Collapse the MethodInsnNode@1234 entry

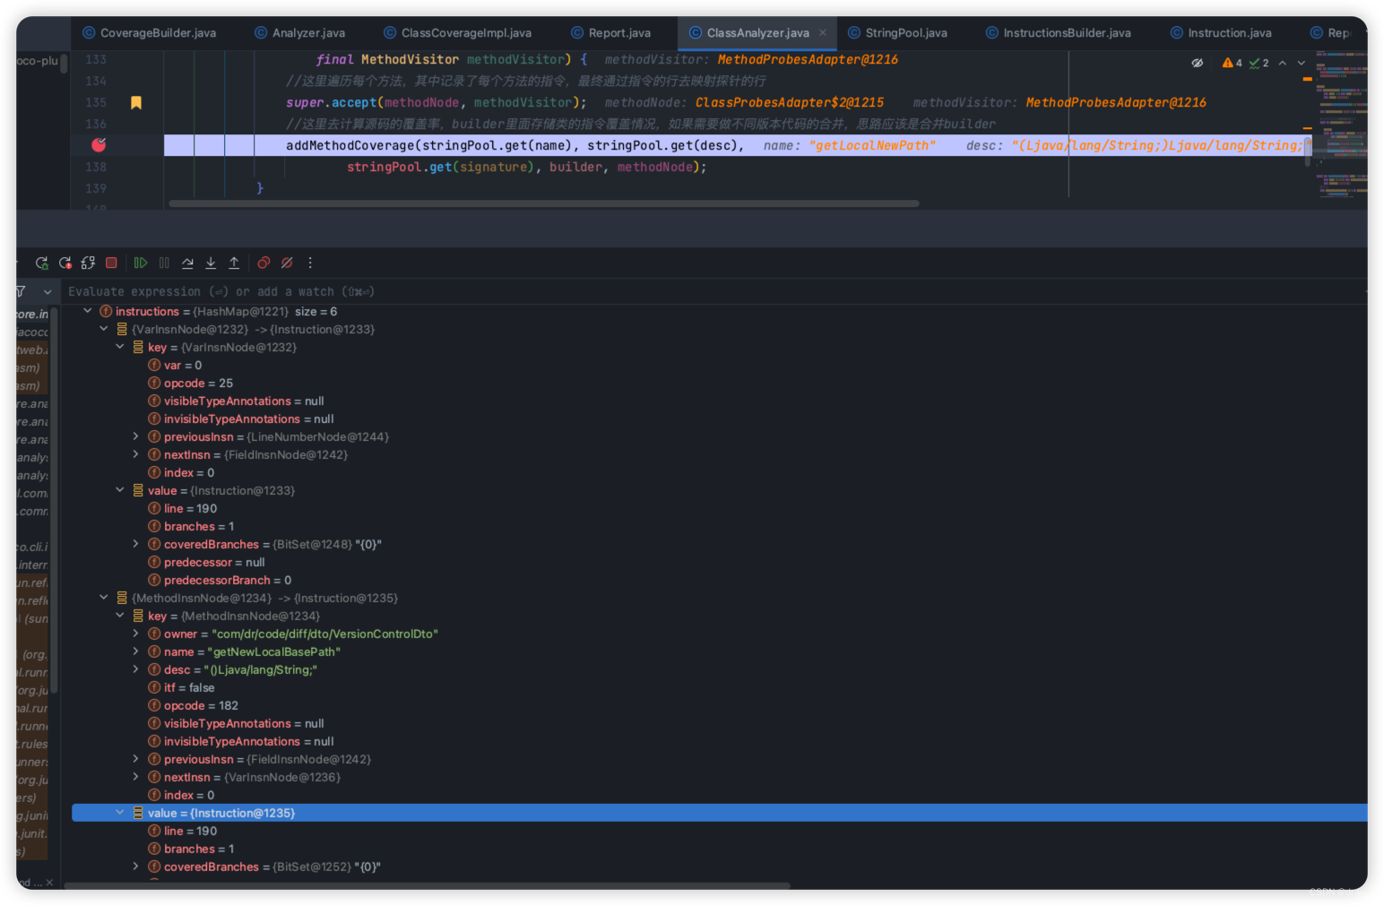click(103, 598)
